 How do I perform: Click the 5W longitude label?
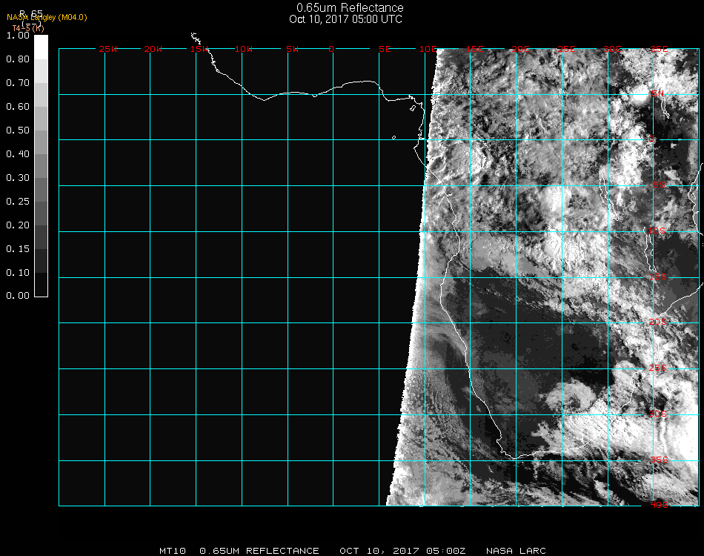click(x=291, y=49)
